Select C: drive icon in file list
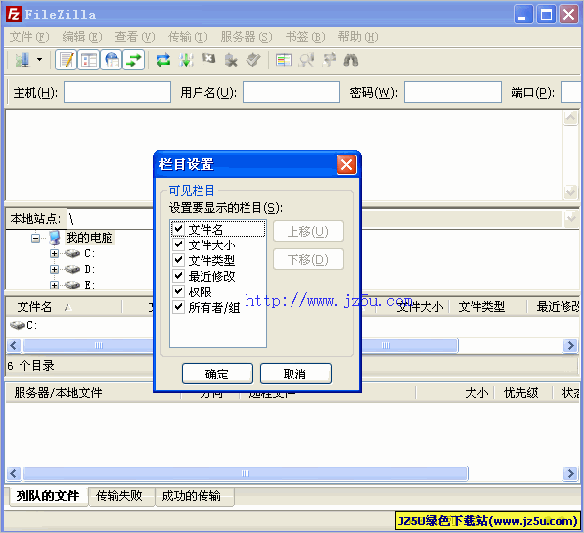This screenshot has width=584, height=533. tap(18, 325)
